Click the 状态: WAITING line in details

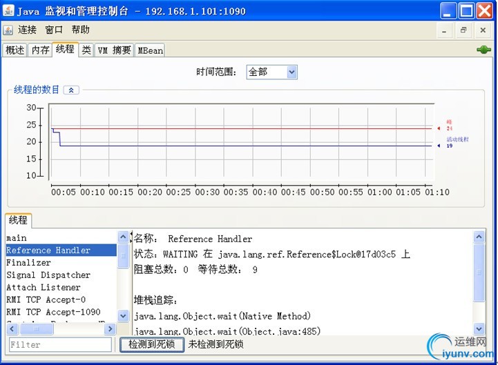(272, 254)
